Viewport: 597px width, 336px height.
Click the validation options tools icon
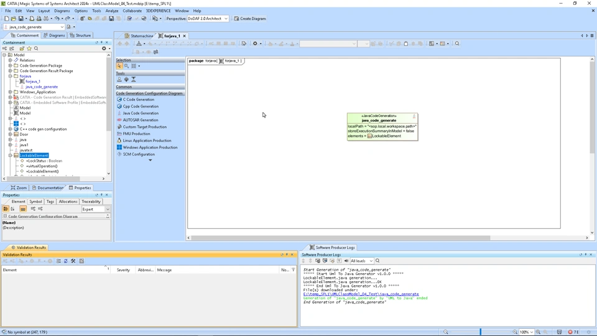(73, 261)
